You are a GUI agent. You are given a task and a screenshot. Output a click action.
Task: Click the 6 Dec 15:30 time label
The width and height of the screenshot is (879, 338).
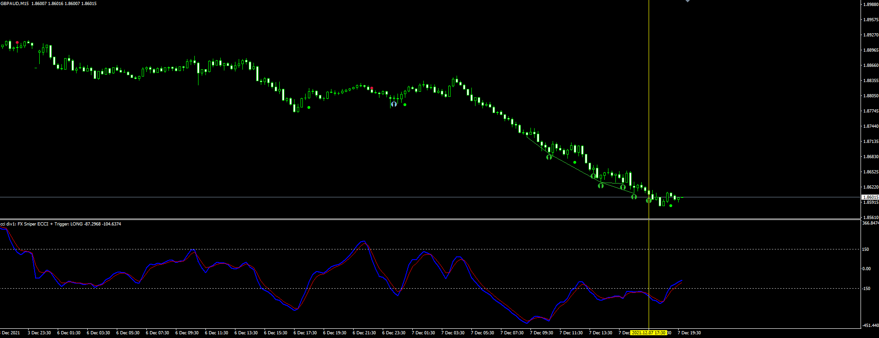pos(276,333)
